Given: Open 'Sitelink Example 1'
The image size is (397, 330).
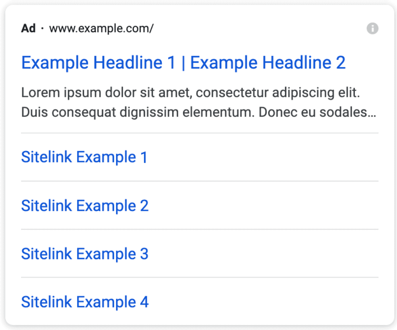Looking at the screenshot, I should click(x=85, y=157).
